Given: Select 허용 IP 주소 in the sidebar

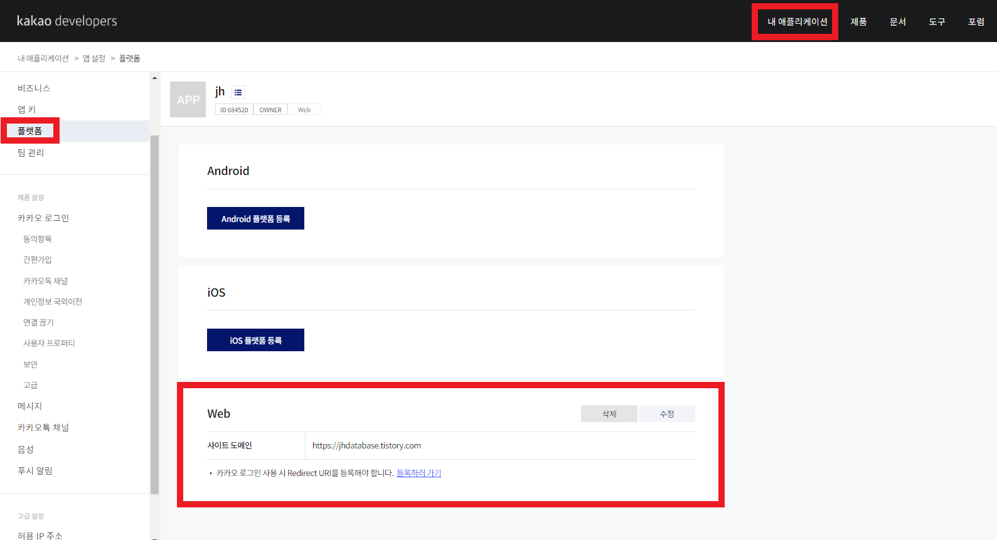Looking at the screenshot, I should (40, 535).
